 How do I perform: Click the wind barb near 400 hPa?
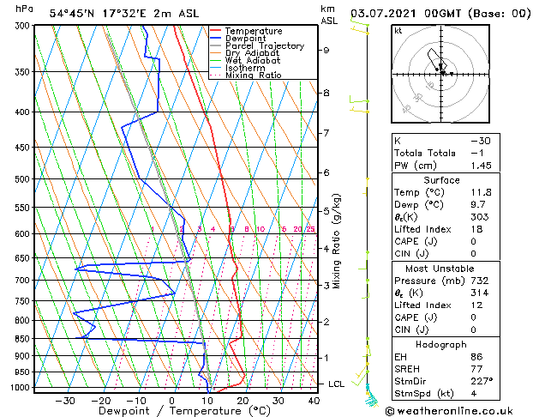(x=358, y=106)
